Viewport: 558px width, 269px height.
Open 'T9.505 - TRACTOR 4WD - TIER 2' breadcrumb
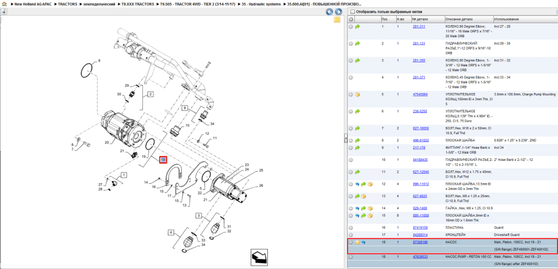[198, 4]
